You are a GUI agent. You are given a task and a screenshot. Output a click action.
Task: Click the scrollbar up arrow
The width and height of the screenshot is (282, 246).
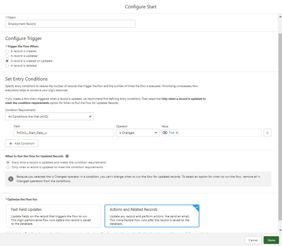pos(280,16)
